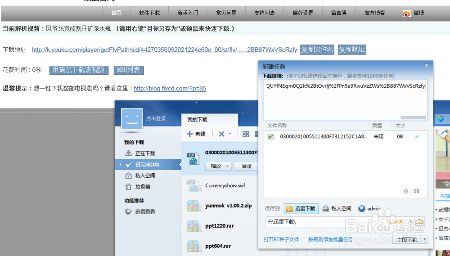Screen dimensions: 450x256
Task: Open 常见问题 in the navigation bar
Action: click(226, 13)
